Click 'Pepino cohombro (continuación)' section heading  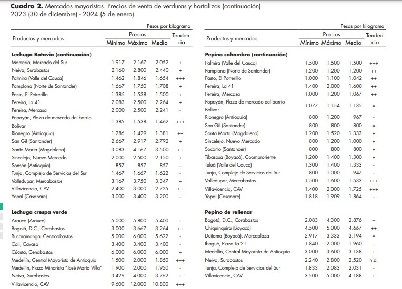pyautogui.click(x=246, y=55)
